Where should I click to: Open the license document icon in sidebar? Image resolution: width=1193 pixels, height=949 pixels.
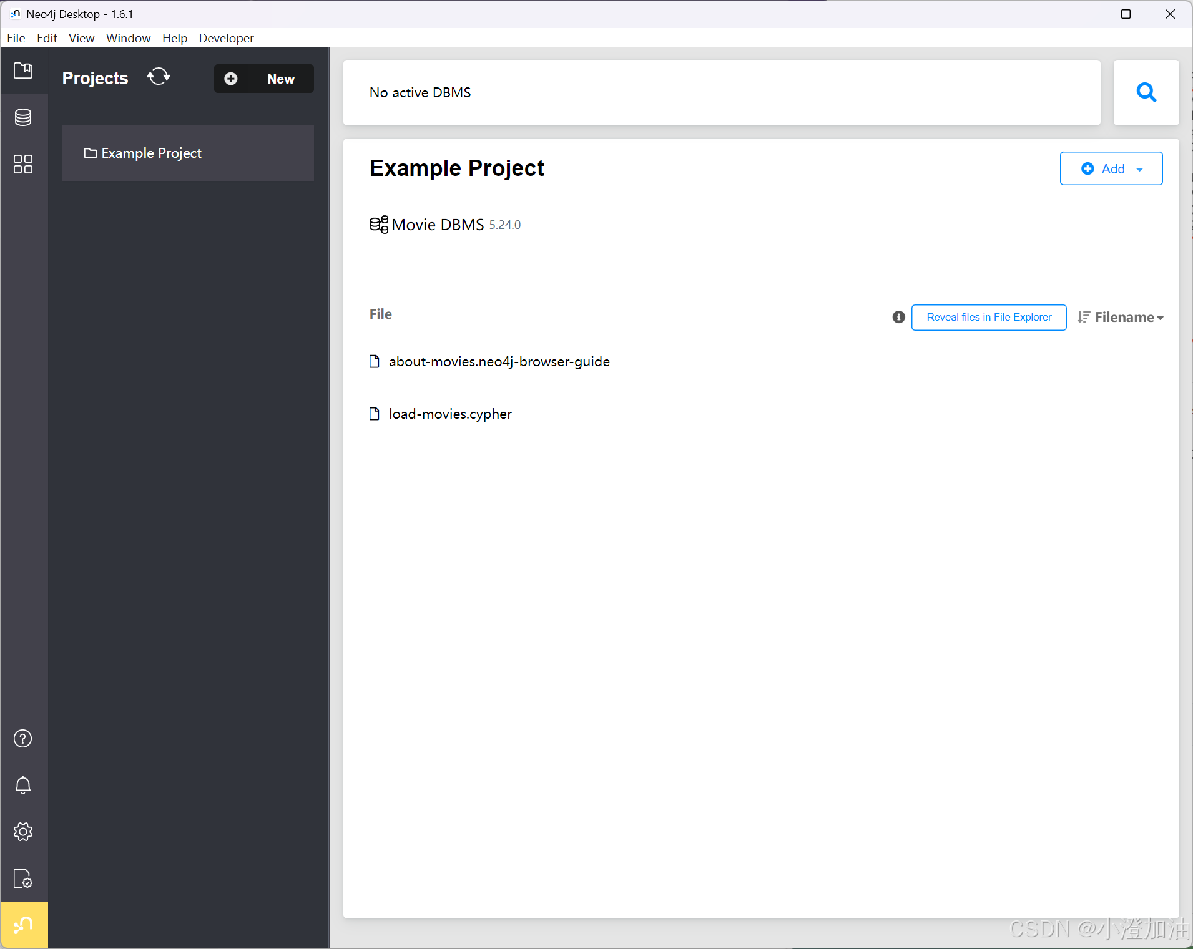[x=22, y=878]
